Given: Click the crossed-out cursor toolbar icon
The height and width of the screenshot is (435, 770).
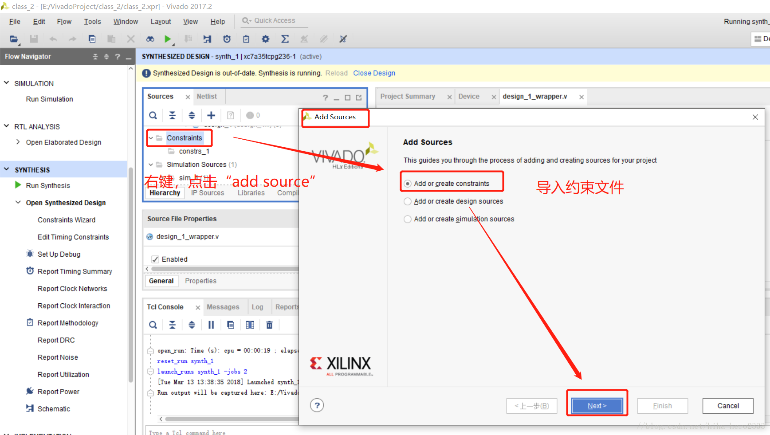Looking at the screenshot, I should (343, 39).
